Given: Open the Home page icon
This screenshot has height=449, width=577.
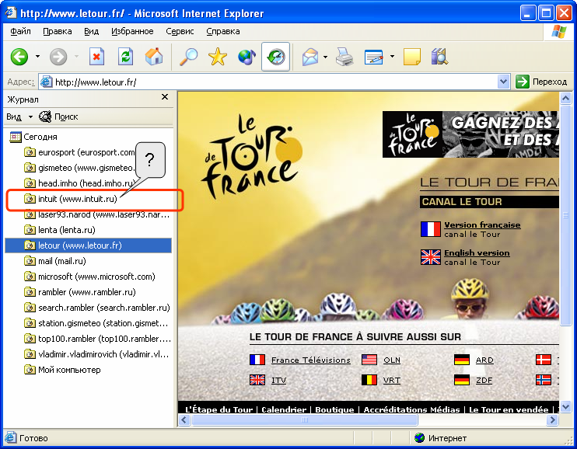Looking at the screenshot, I should [154, 57].
